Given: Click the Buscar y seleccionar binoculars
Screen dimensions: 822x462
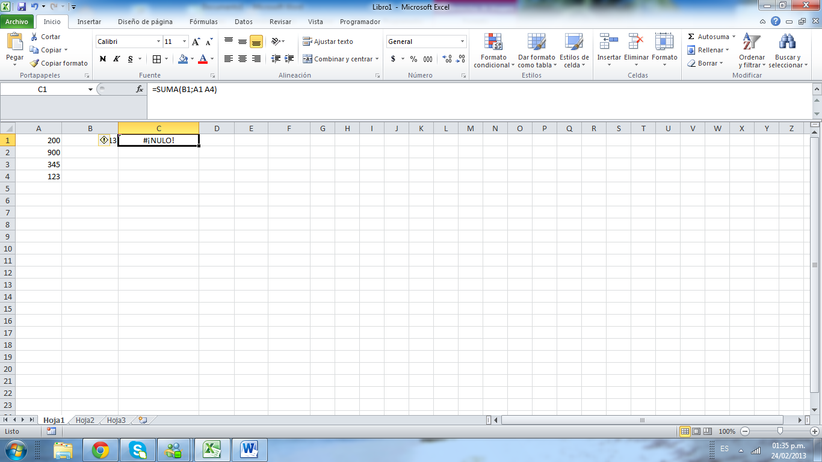Looking at the screenshot, I should [787, 42].
